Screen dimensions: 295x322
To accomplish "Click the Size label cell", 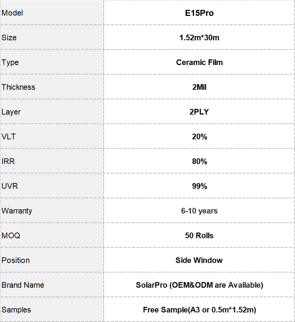I will [x=52, y=37].
